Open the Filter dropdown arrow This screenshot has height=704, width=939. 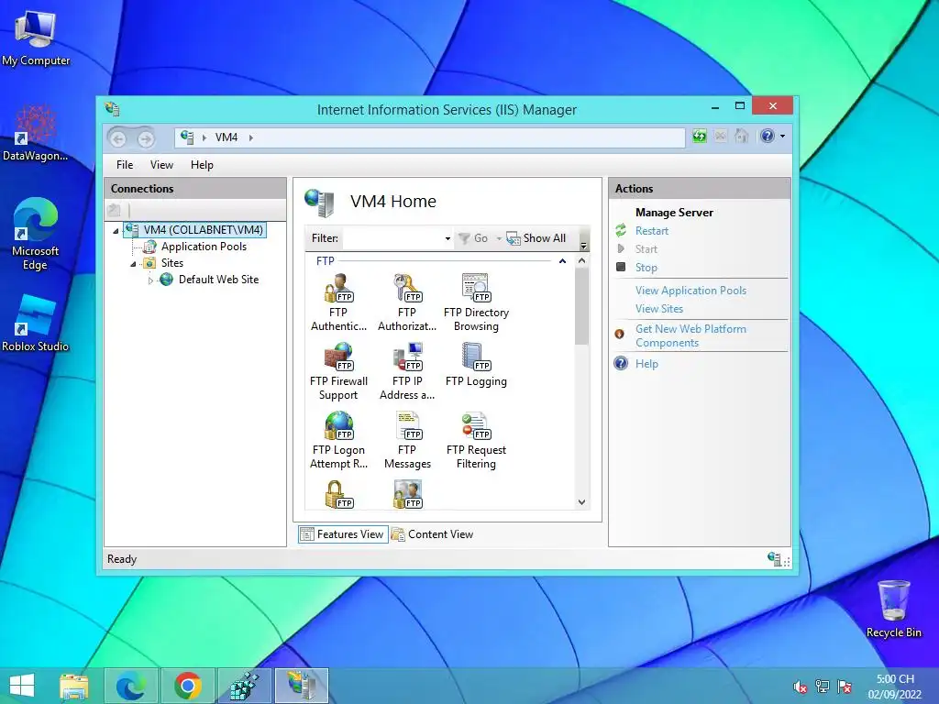[447, 239]
